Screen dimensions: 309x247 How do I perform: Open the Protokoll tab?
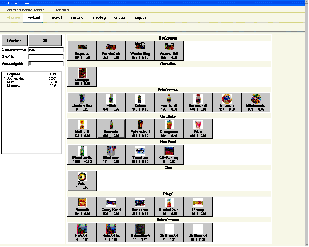(x=57, y=17)
